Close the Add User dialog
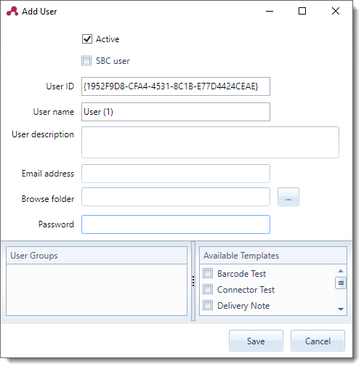 pyautogui.click(x=336, y=11)
